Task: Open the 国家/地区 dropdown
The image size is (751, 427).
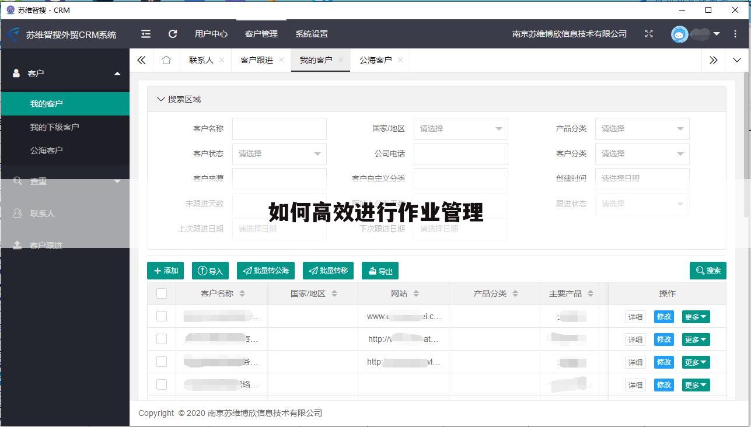Action: 461,129
